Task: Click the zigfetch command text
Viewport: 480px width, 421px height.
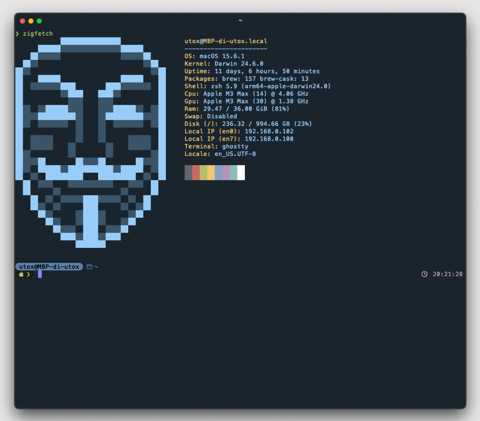Action: click(x=38, y=33)
